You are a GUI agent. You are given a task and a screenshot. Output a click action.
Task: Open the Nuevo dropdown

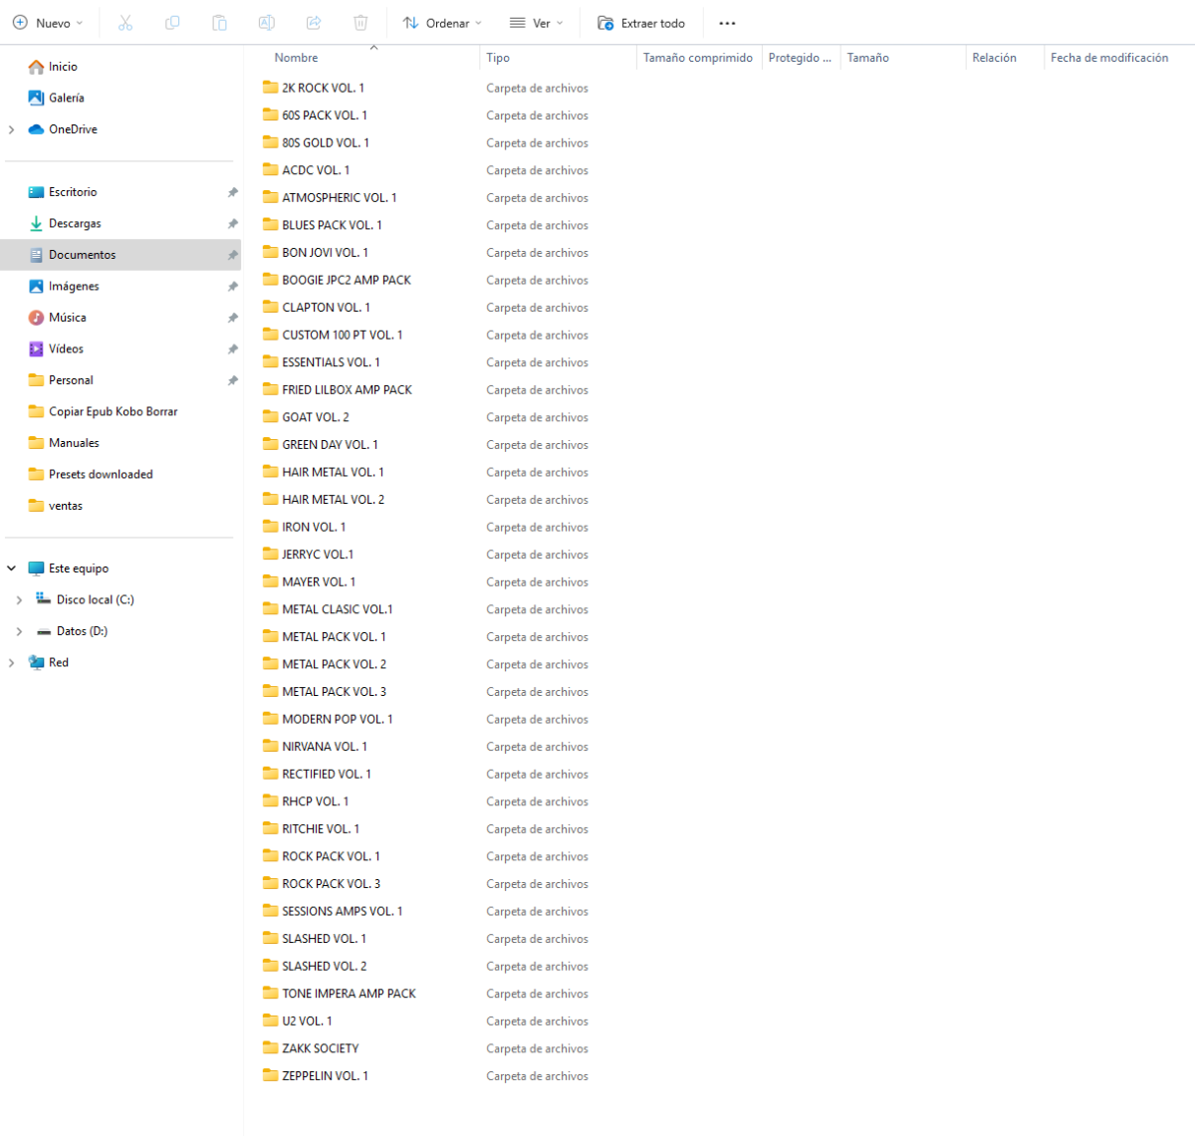tap(48, 23)
